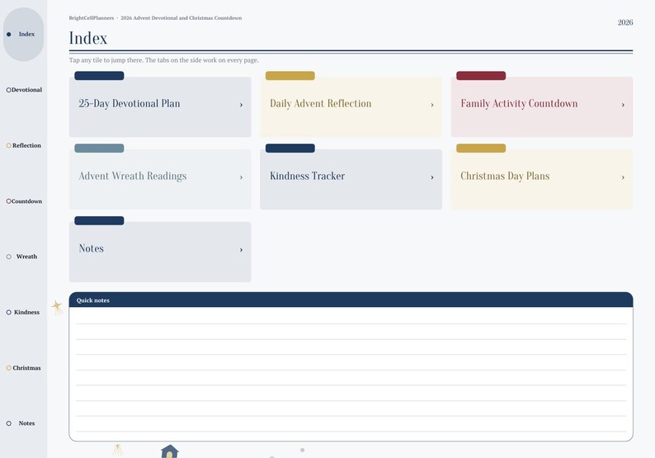
Task: Click the red tab above Family Activity Countdown
Action: 481,76
